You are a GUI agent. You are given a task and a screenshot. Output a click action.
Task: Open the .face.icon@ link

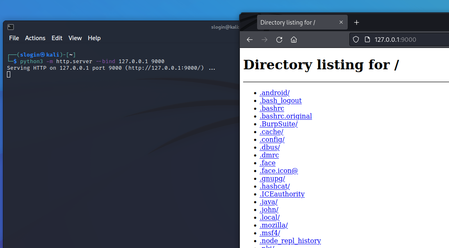279,171
